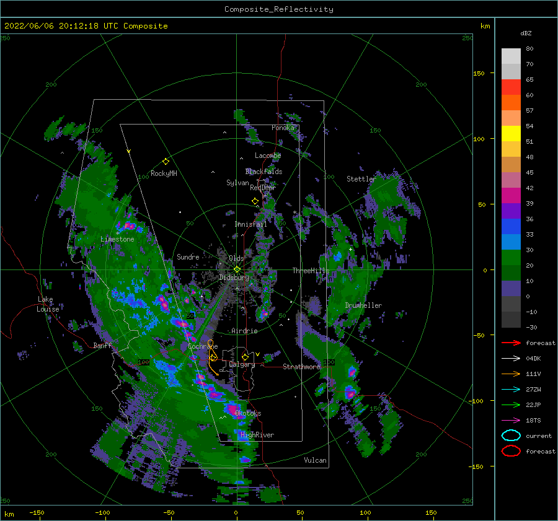The height and width of the screenshot is (521, 558).
Task: Click the Vulcan town label
Action: coord(315,460)
